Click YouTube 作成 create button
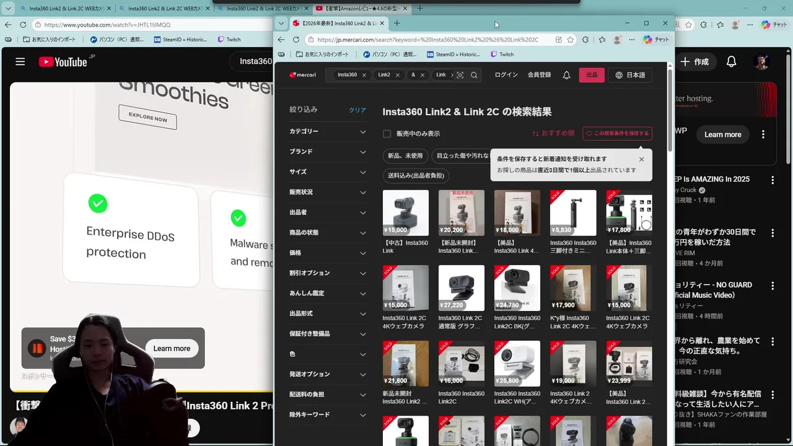This screenshot has height=446, width=793. click(x=694, y=62)
